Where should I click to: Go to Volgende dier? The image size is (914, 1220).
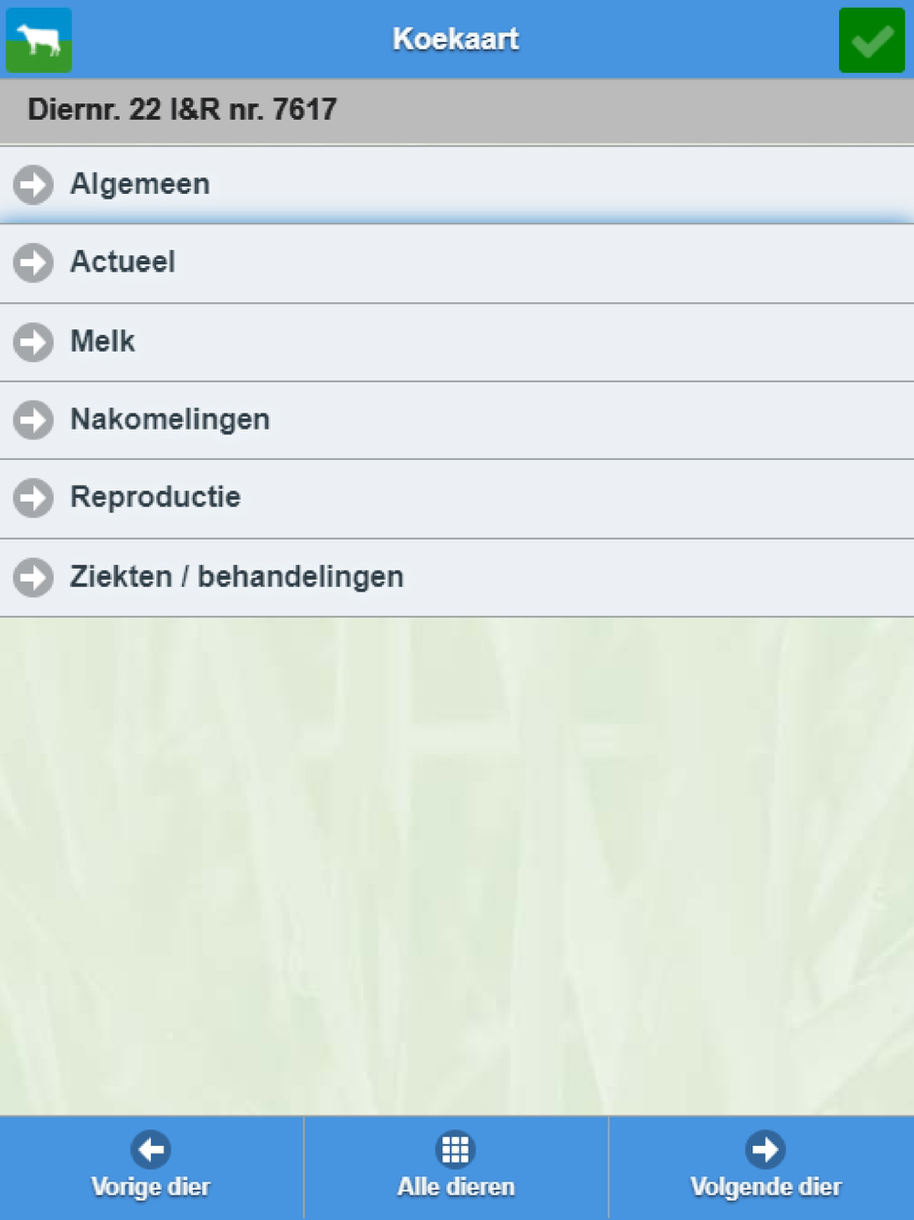(x=765, y=1186)
